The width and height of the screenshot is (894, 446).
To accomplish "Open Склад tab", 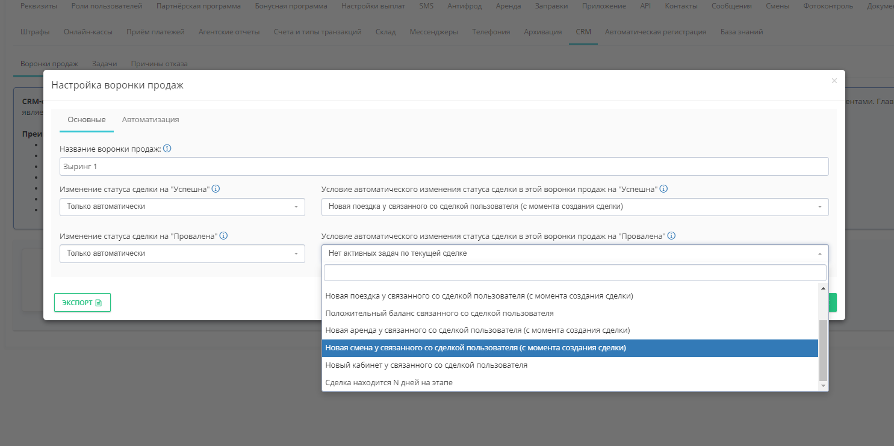I will pos(385,32).
